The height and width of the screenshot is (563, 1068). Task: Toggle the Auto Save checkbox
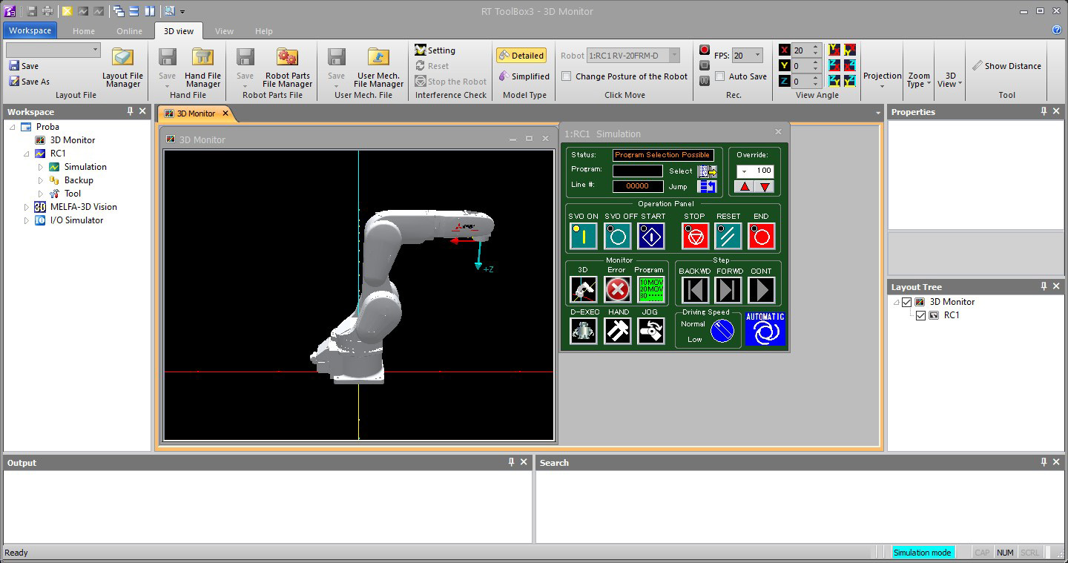coord(719,76)
